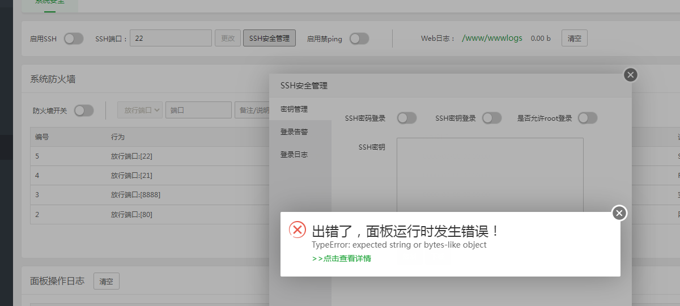Click the 端口 input field

198,110
